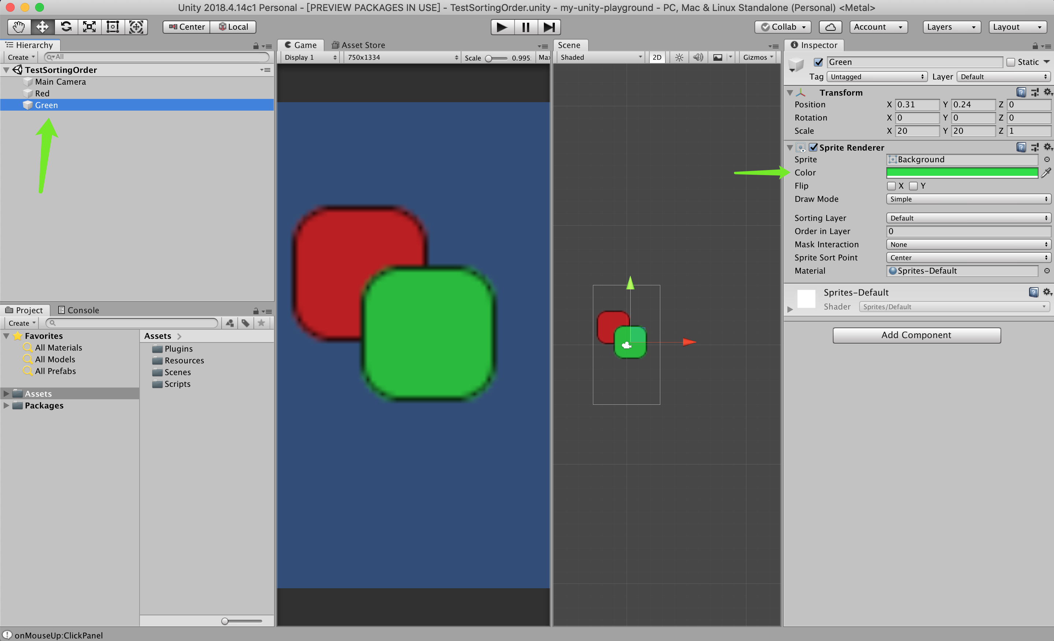Select the Rect Transform tool

[x=112, y=27]
